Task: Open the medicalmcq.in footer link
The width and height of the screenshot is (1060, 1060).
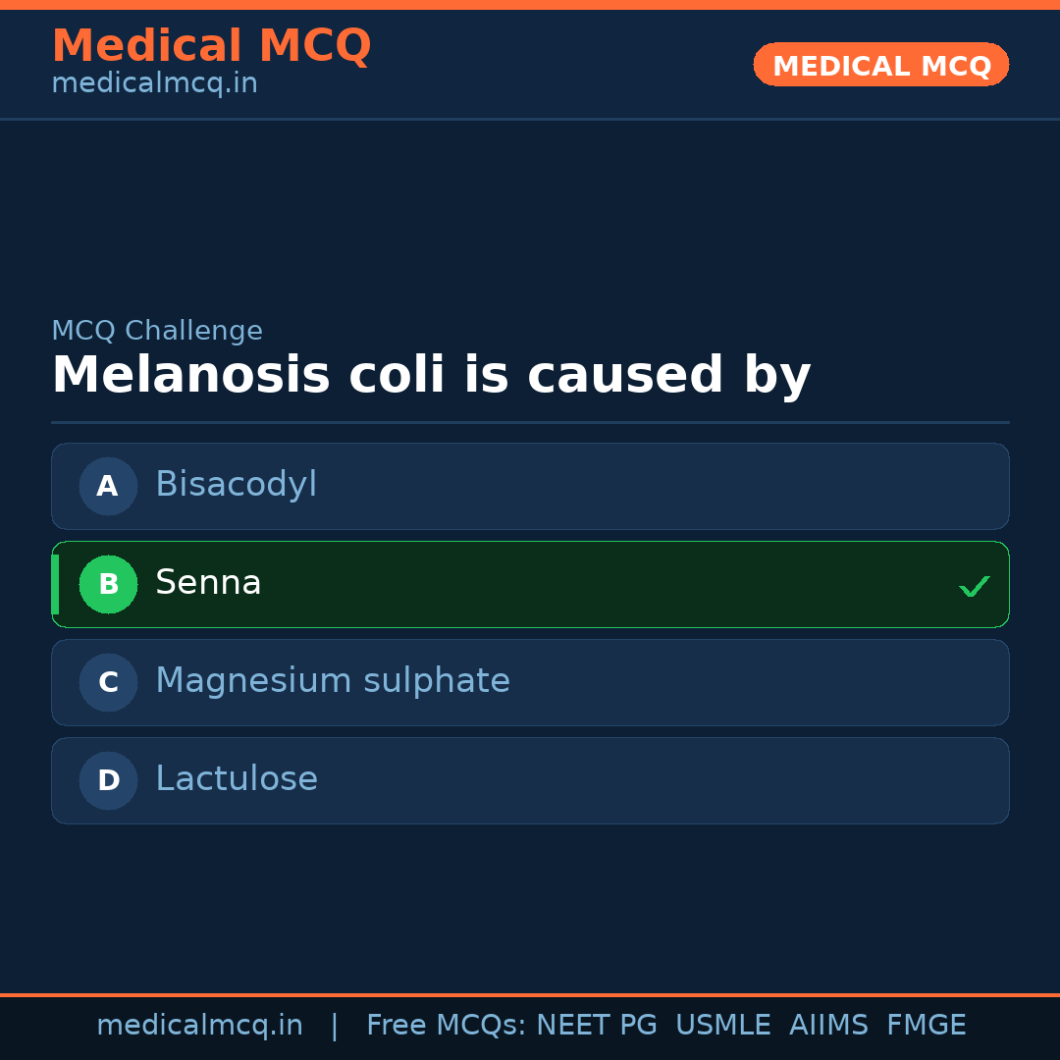Action: (x=199, y=1025)
